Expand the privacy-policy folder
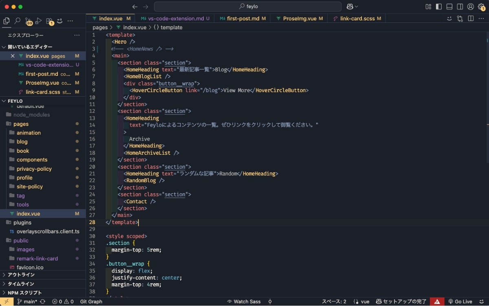The image size is (489, 306). [43, 169]
